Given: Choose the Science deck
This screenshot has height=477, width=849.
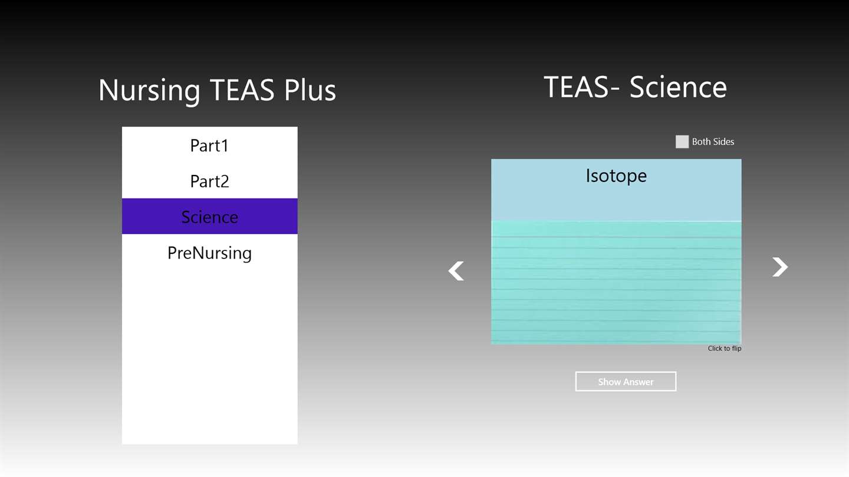Looking at the screenshot, I should coord(209,216).
